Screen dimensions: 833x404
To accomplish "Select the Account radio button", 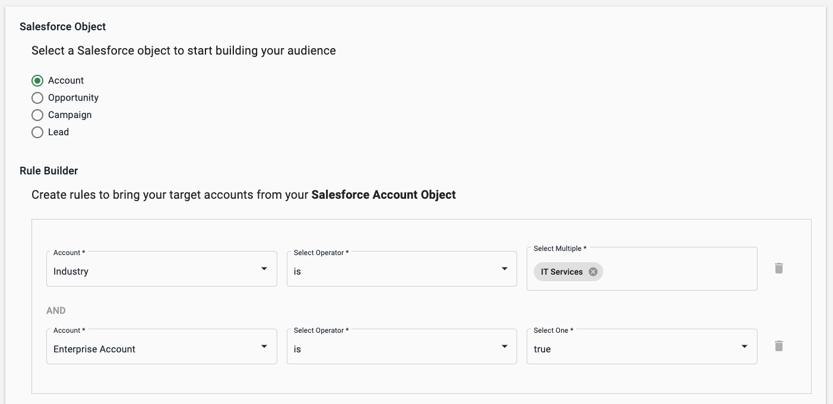I will tap(37, 81).
